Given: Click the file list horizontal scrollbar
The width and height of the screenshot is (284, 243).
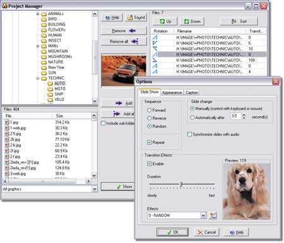Looking at the screenshot, I should point(47,181).
